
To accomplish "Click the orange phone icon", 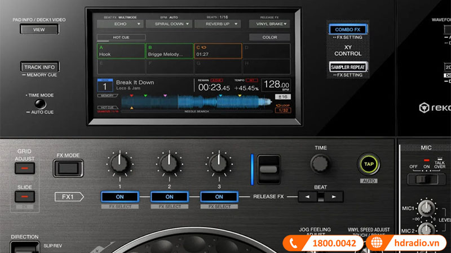I will pyautogui.click(x=294, y=243).
